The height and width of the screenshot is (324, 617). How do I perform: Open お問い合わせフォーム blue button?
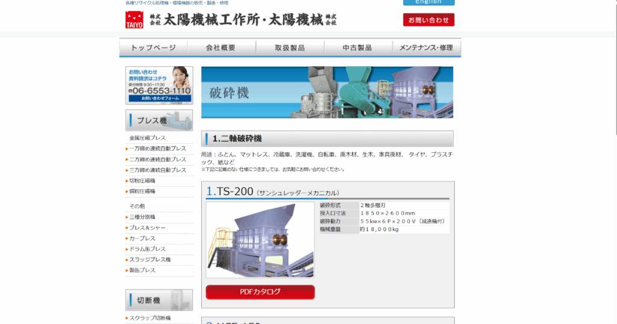click(x=160, y=98)
